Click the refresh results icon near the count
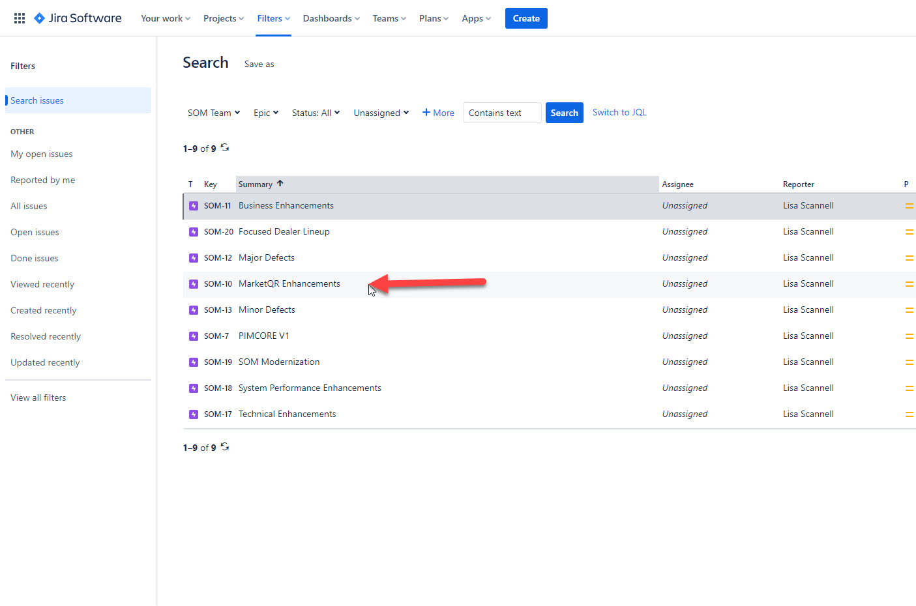This screenshot has width=916, height=606. [225, 148]
